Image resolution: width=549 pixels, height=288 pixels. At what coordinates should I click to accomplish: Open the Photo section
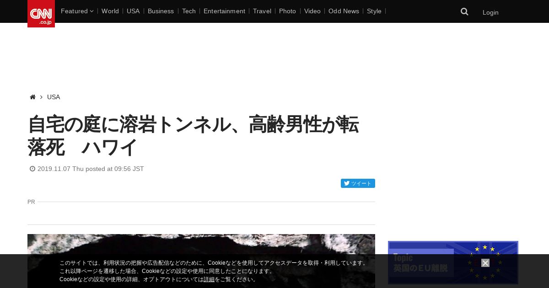[287, 11]
